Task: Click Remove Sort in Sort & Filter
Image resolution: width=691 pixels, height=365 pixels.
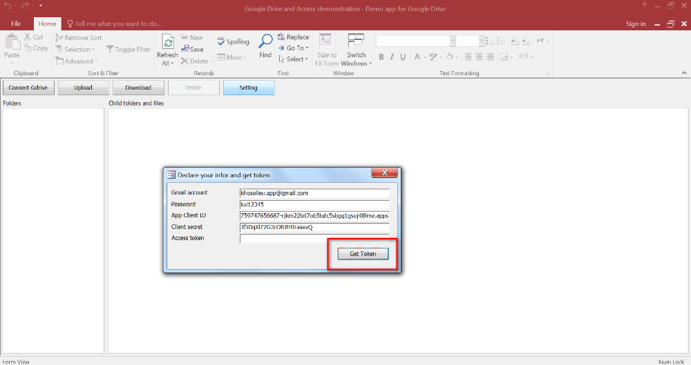Action: click(79, 37)
